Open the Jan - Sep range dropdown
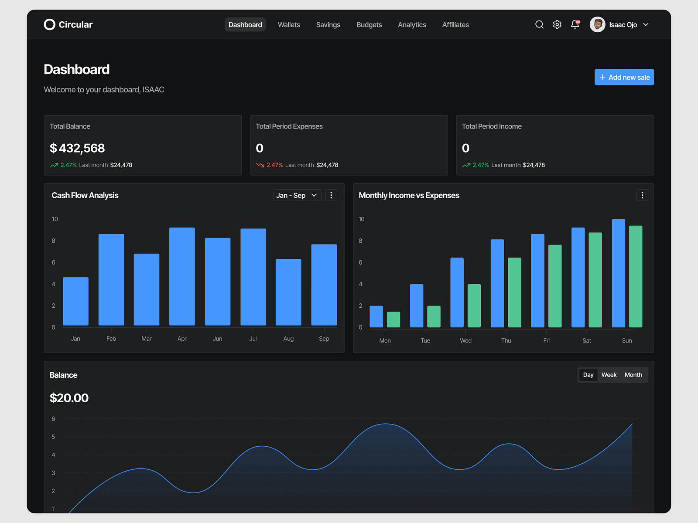 point(297,195)
